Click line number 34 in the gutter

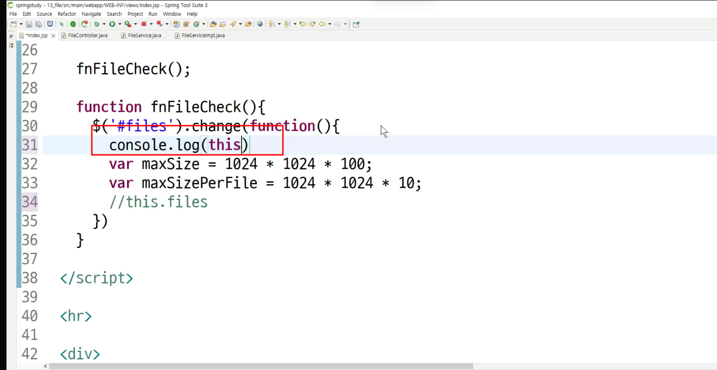(x=30, y=202)
